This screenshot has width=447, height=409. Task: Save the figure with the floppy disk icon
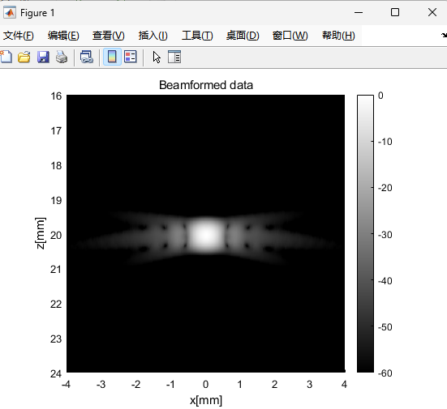coord(43,57)
